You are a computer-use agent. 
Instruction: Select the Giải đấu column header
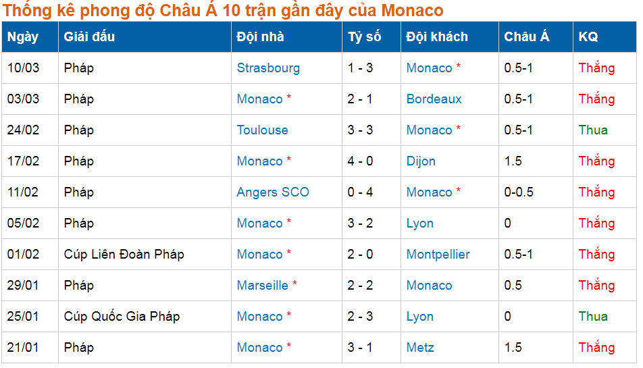click(89, 37)
